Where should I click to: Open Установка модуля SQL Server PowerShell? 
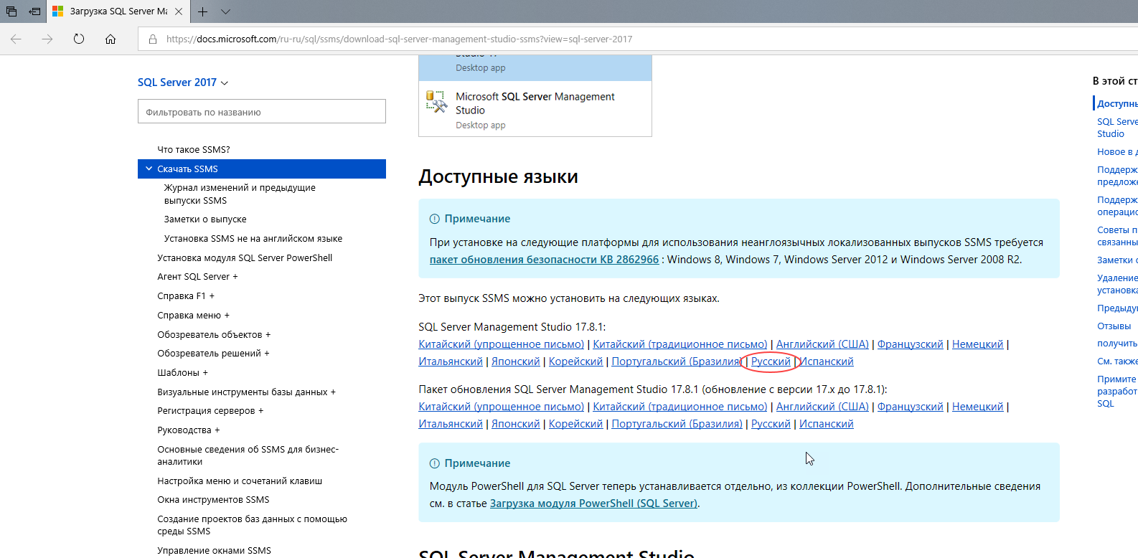(245, 257)
